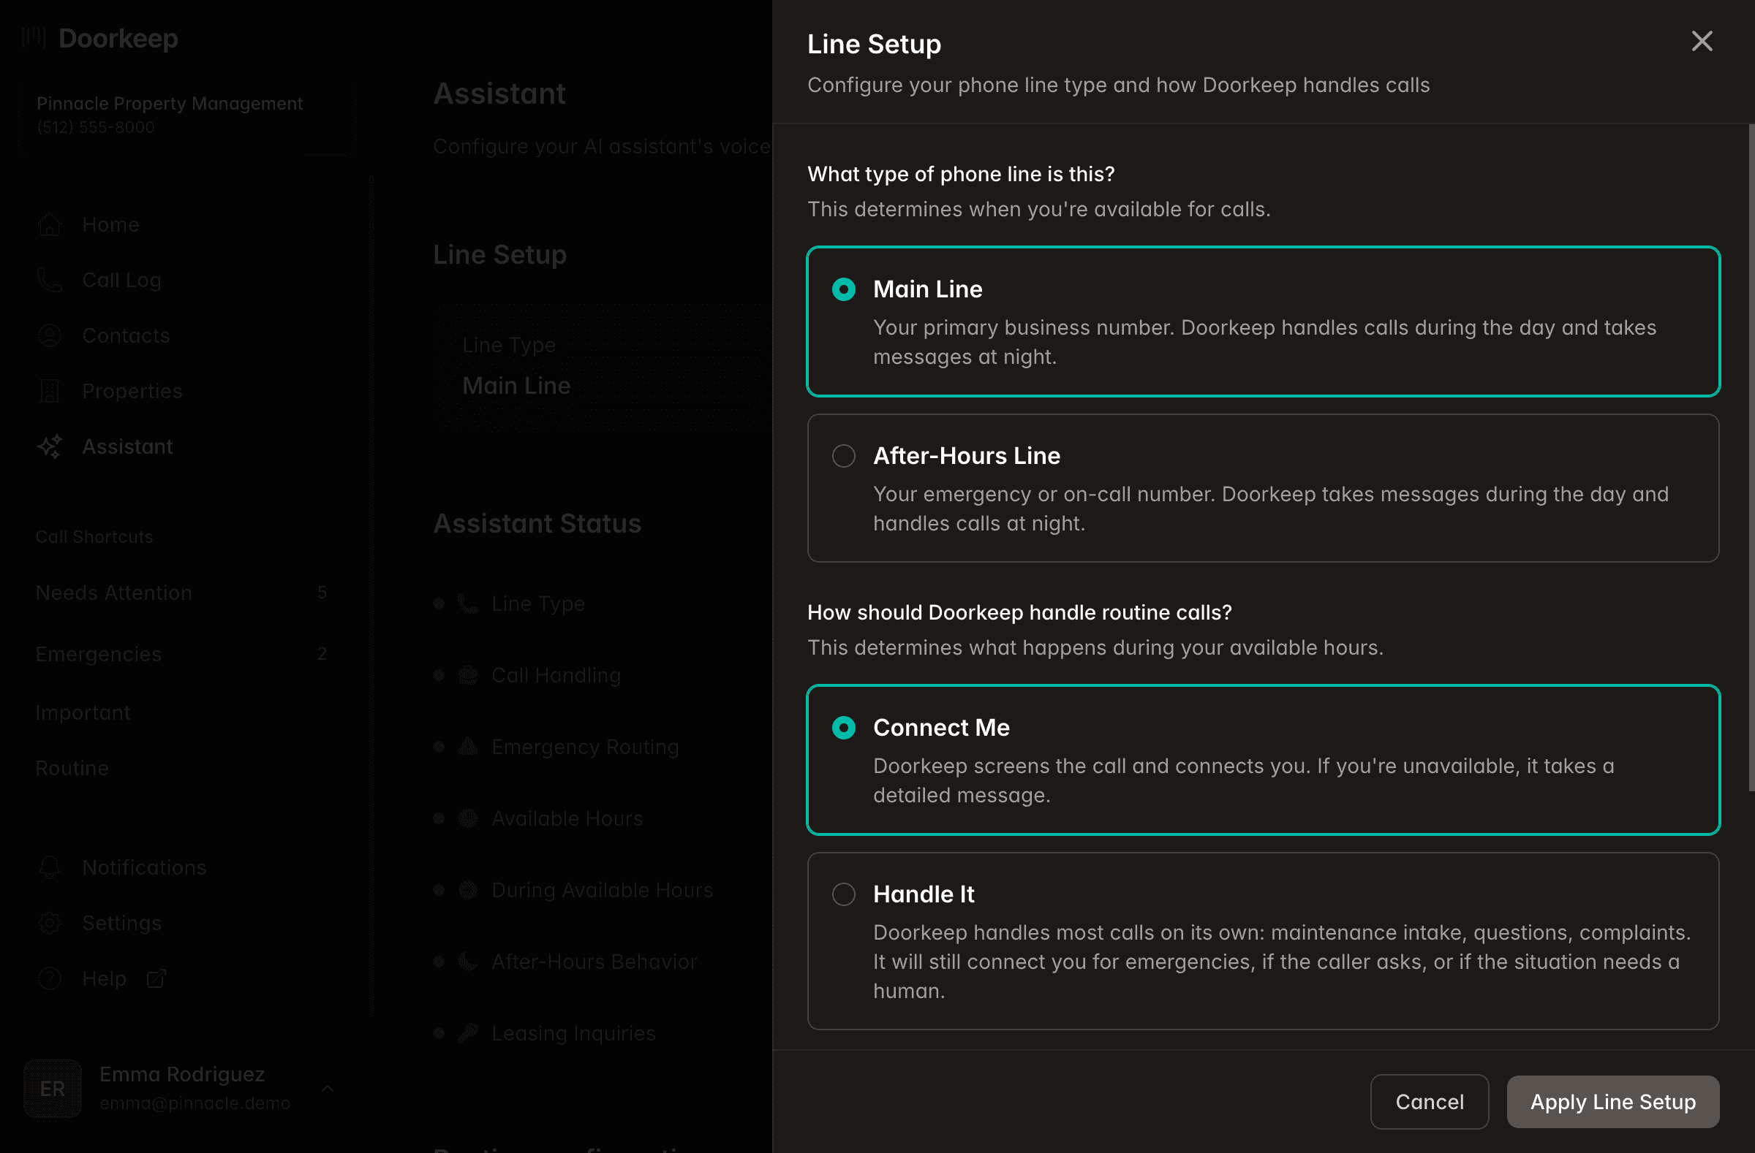Select Contacts in the sidebar
This screenshot has height=1153, width=1755.
pos(125,335)
